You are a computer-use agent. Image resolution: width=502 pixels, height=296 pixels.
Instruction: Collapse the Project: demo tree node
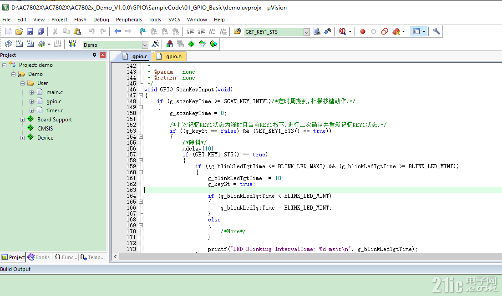5,65
